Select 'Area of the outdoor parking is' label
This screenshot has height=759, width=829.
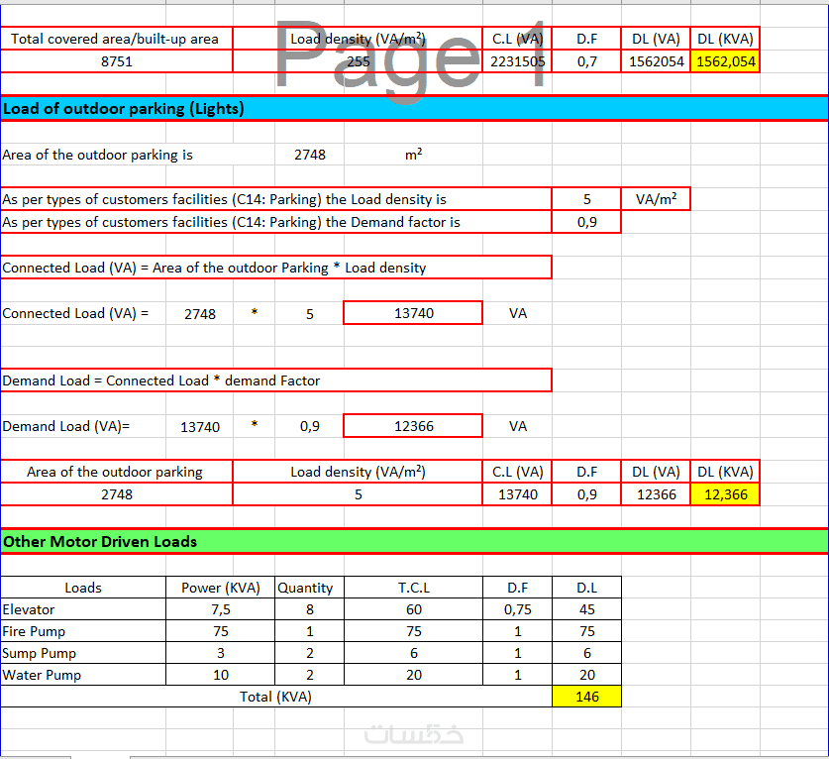click(97, 155)
